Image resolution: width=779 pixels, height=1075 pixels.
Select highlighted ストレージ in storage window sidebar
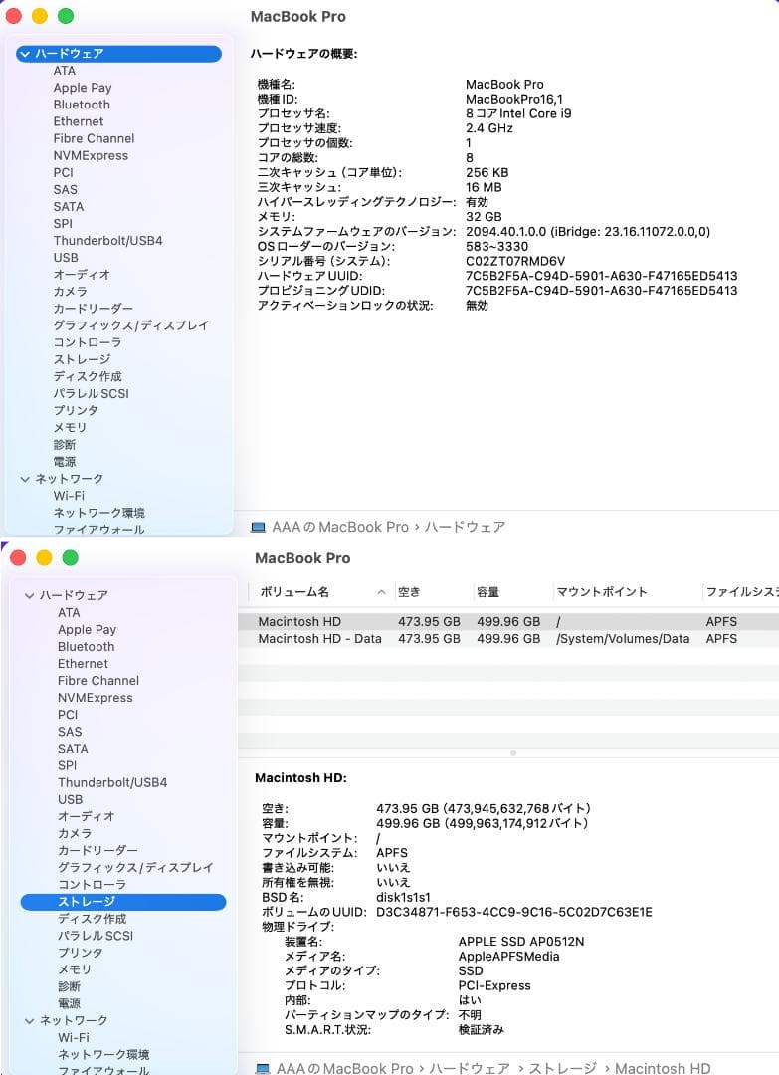tap(122, 902)
